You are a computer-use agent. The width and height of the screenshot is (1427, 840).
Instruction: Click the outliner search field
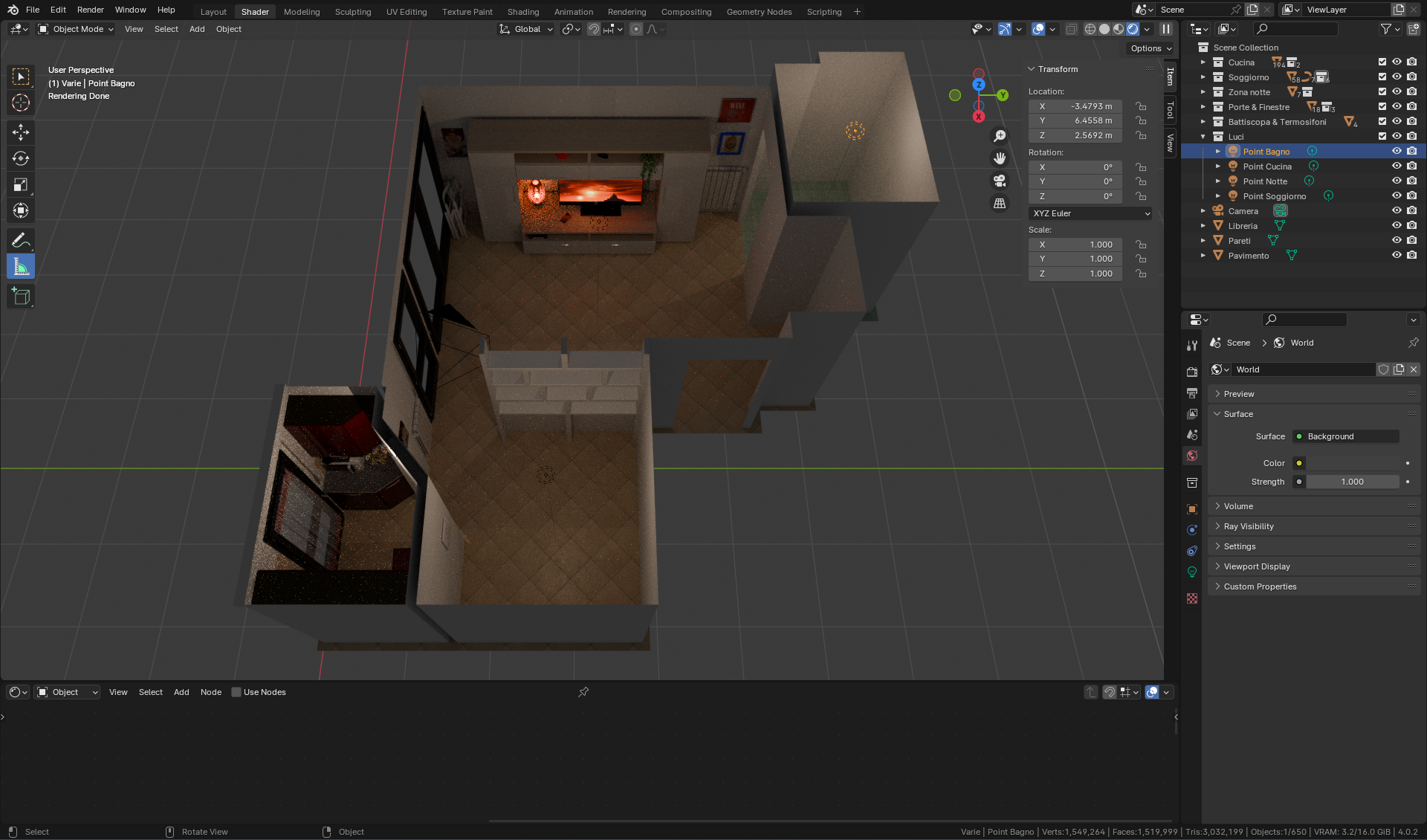pos(1295,29)
